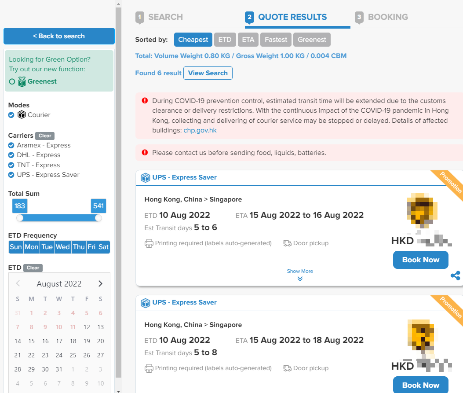Click the package icon of first UPS Express Saver card

click(x=145, y=178)
